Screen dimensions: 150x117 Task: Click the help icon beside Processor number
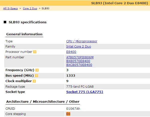click(x=35, y=52)
